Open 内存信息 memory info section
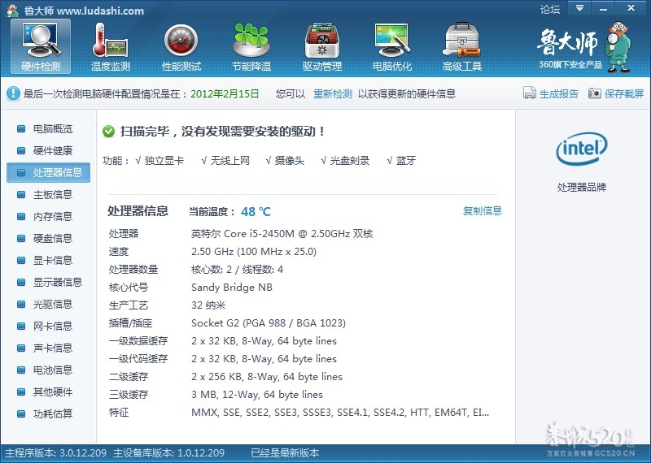The height and width of the screenshot is (463, 651). pyautogui.click(x=52, y=217)
